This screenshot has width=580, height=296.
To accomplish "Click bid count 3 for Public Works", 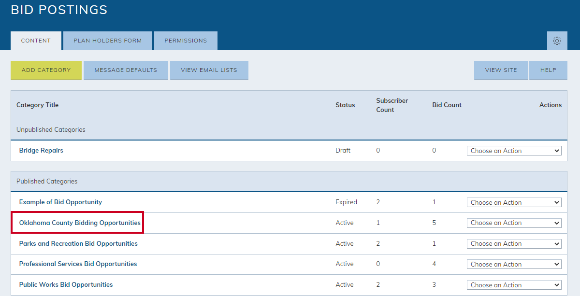I will (434, 285).
